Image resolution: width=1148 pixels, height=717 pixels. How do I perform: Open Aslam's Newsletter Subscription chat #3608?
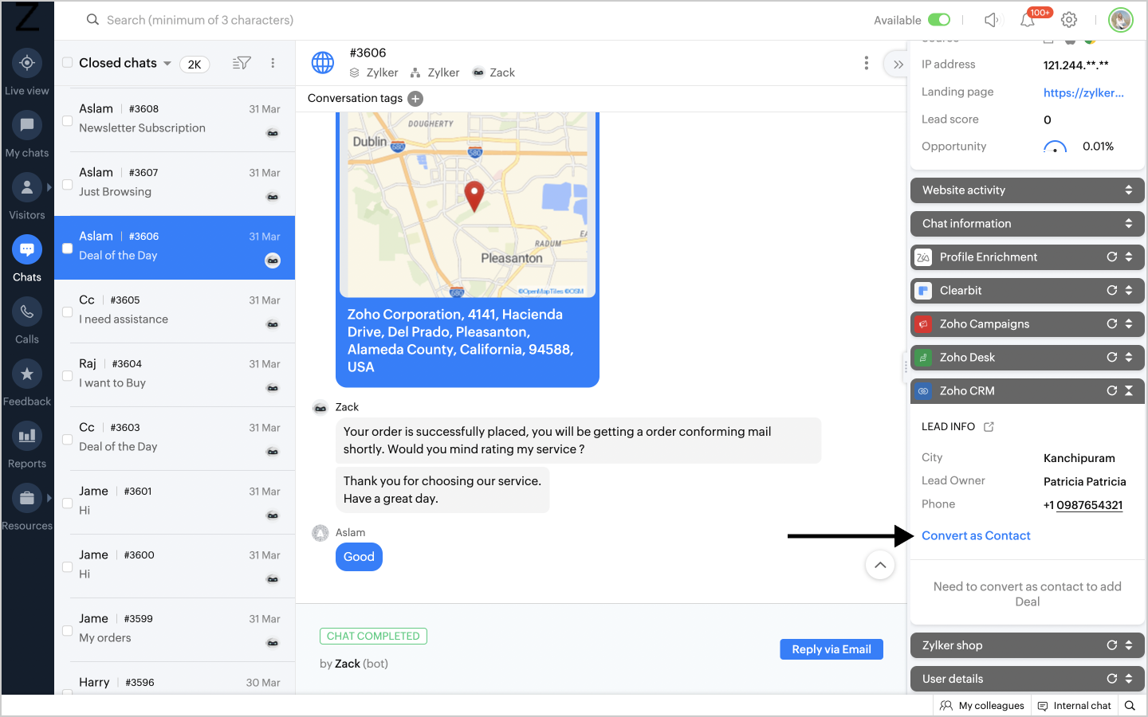tap(175, 120)
